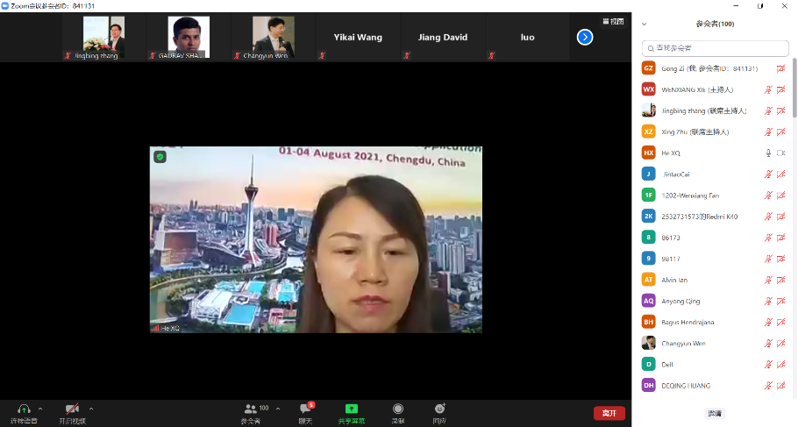Click the WX red avatar
This screenshot has height=427, width=798.
click(648, 89)
